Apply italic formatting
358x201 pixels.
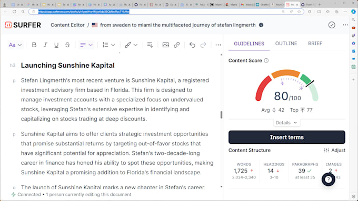click(x=45, y=45)
